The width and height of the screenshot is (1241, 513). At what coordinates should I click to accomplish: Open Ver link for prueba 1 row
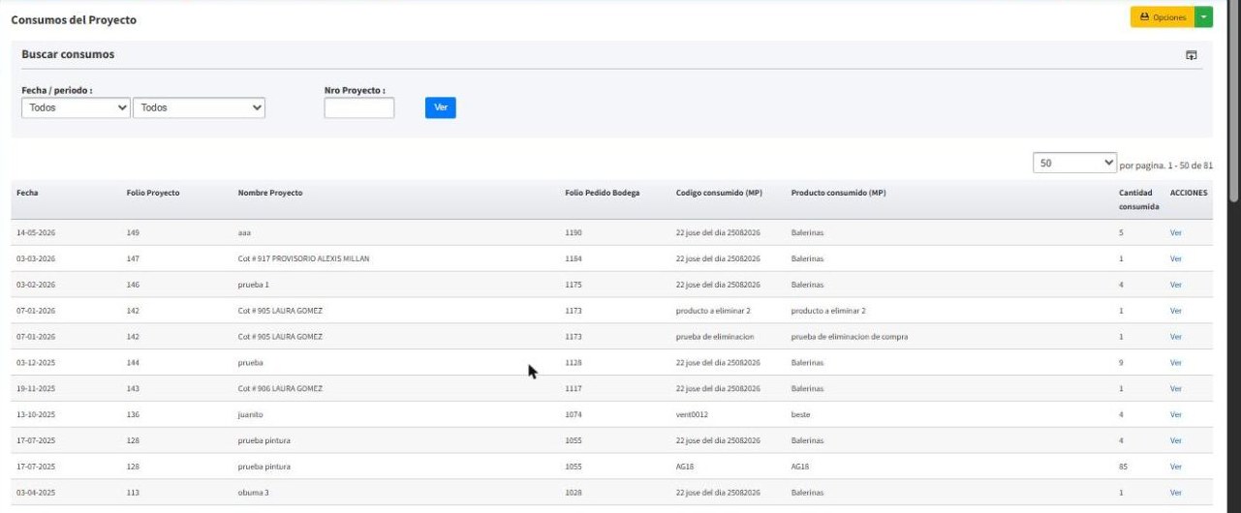[x=1176, y=285]
